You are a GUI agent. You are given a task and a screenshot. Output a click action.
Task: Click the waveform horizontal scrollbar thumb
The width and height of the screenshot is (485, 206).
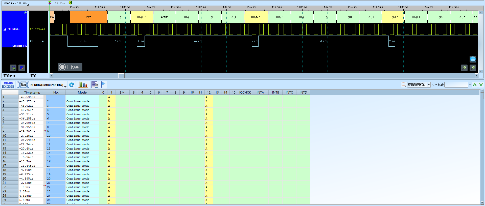[121, 76]
